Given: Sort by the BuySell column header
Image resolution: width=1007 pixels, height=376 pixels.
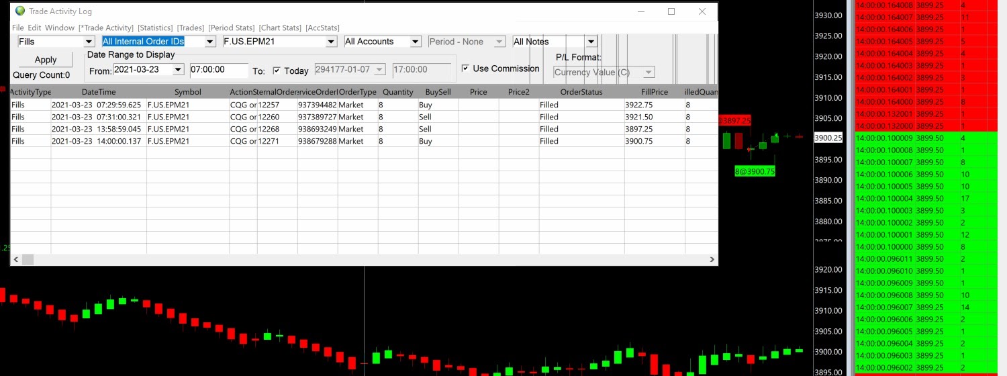Looking at the screenshot, I should (438, 92).
